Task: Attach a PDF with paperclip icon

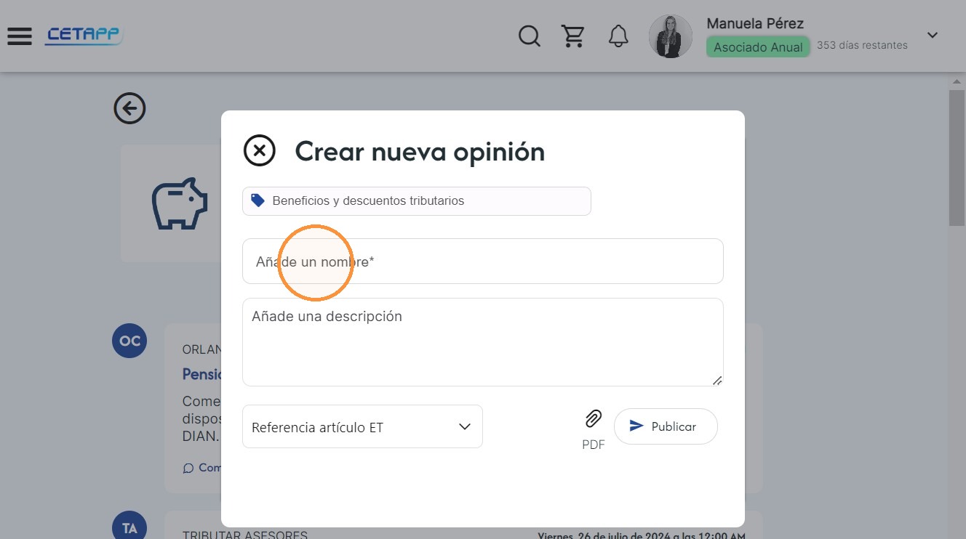Action: pos(594,419)
